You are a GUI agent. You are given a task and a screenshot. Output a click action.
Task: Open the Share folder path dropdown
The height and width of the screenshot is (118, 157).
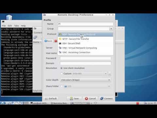(x=87, y=86)
